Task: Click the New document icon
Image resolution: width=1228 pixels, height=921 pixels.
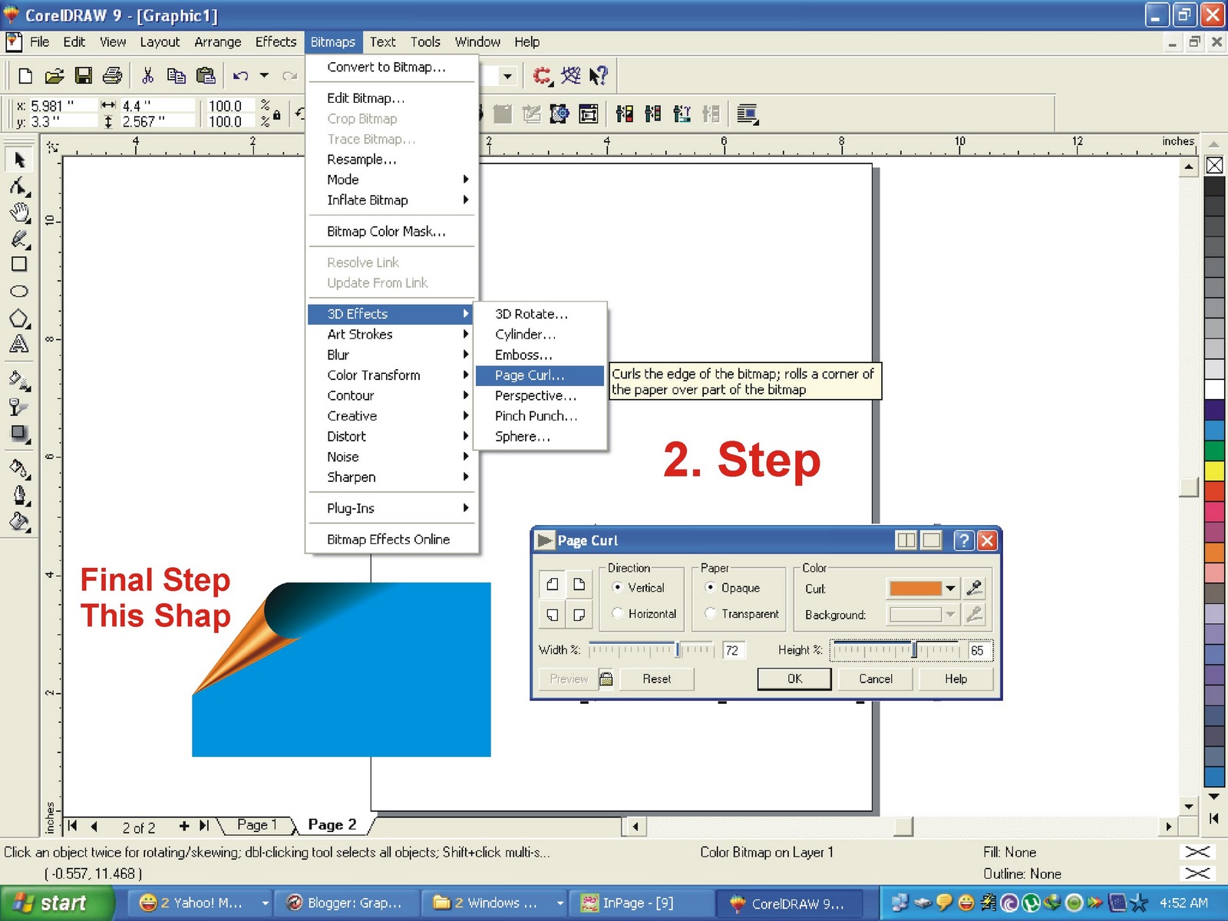Action: (25, 75)
